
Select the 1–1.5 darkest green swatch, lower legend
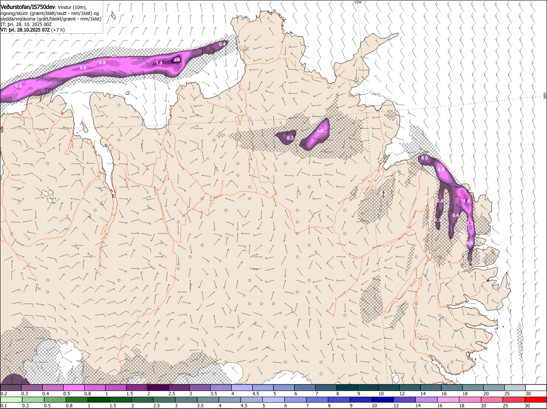[x=99, y=400]
